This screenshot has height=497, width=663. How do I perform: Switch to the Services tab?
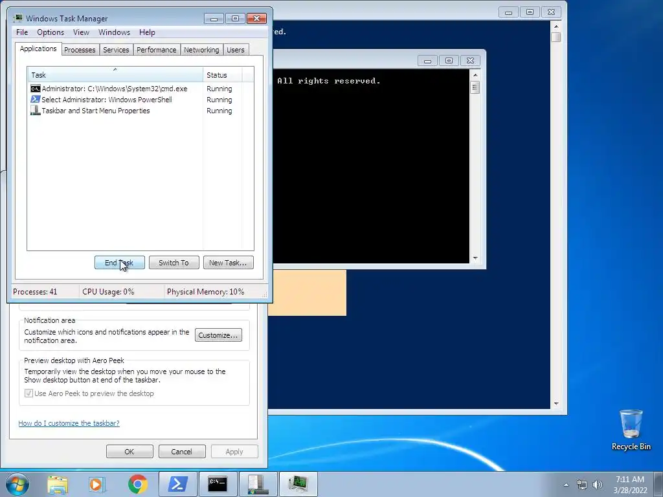117,50
